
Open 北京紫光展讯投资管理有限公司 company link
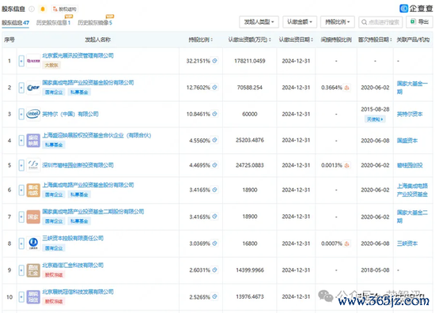point(78,56)
